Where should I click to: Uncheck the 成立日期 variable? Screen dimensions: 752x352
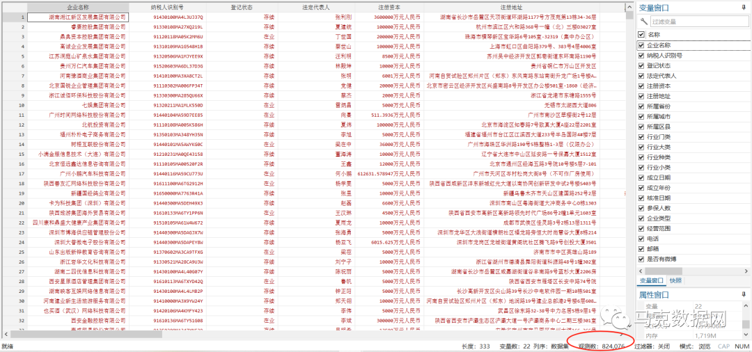click(641, 177)
